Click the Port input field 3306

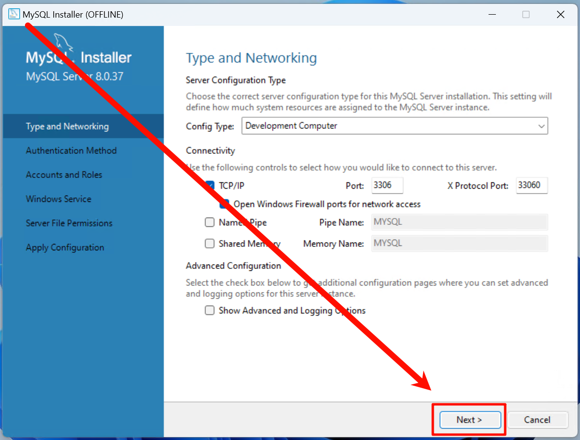pyautogui.click(x=387, y=185)
